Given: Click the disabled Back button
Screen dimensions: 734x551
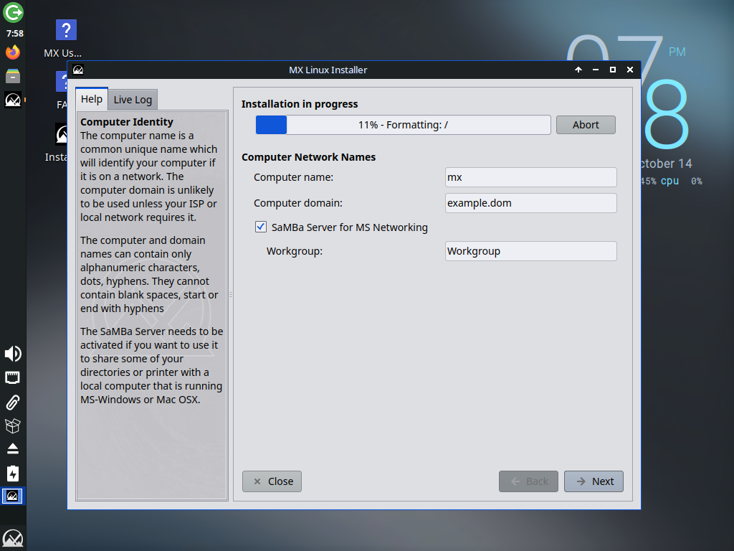Looking at the screenshot, I should [528, 481].
